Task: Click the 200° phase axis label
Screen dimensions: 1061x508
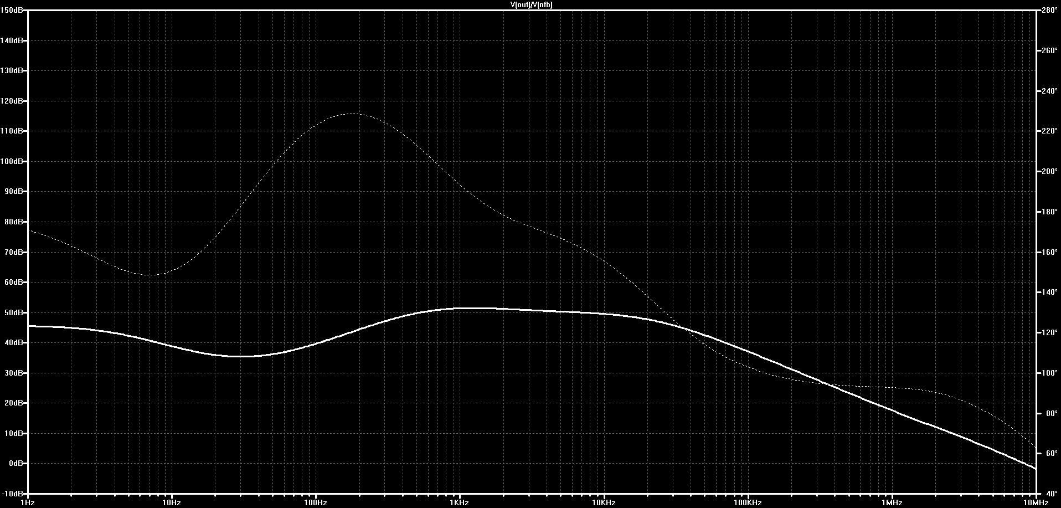Action: (1049, 171)
